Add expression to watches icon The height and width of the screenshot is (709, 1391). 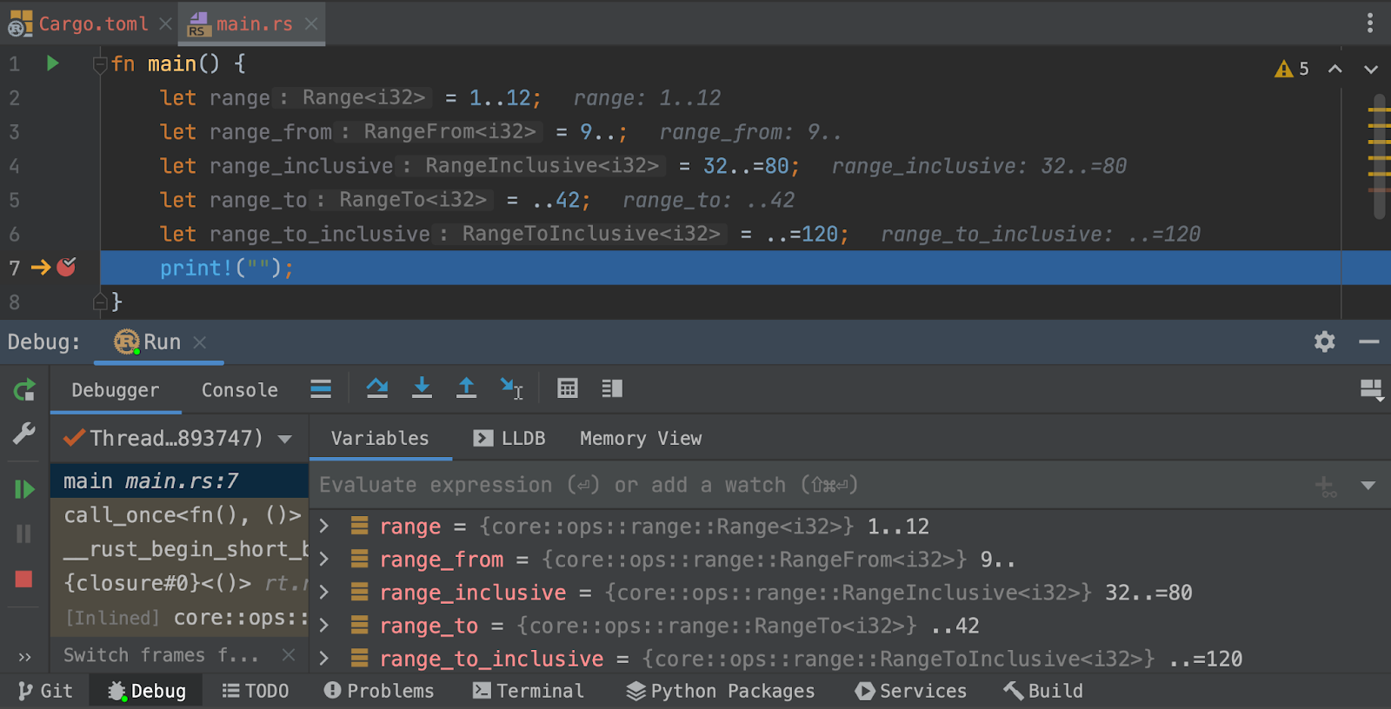[x=1326, y=486]
